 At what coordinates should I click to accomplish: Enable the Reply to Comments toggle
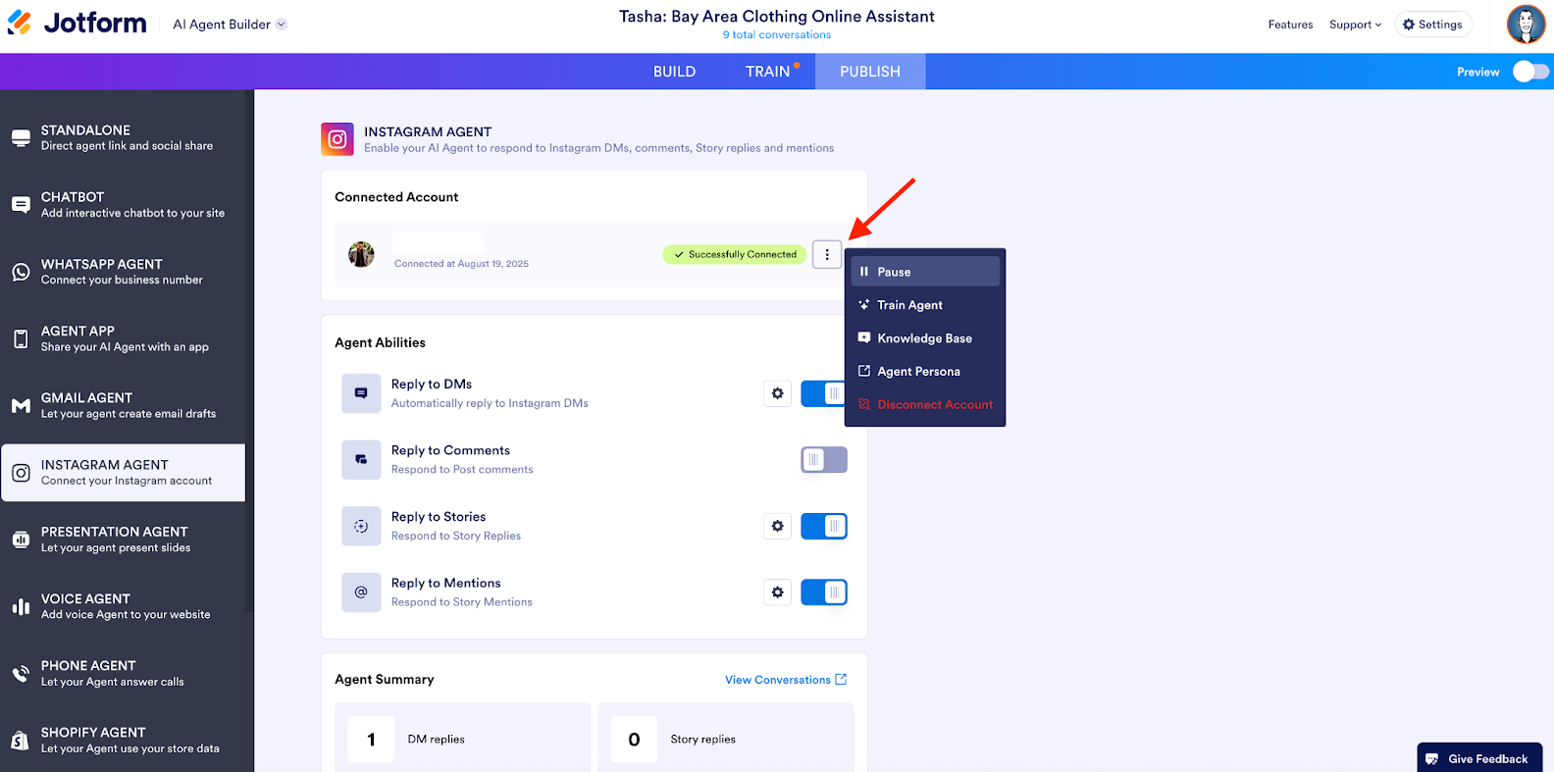[824, 460]
